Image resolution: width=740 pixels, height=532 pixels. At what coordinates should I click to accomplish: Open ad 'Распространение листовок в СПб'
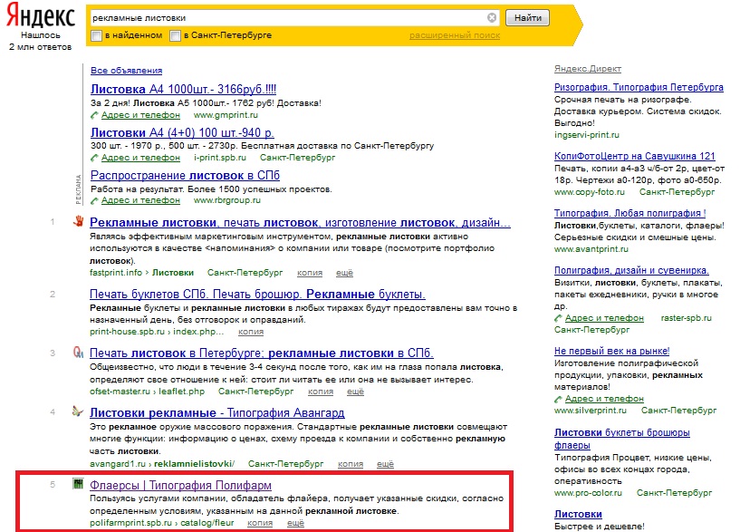(185, 175)
